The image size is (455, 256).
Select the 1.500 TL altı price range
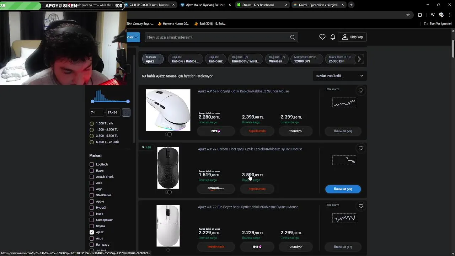pos(92,124)
